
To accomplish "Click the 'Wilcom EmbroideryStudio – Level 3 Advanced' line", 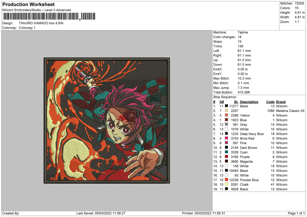I will (x=36, y=10).
